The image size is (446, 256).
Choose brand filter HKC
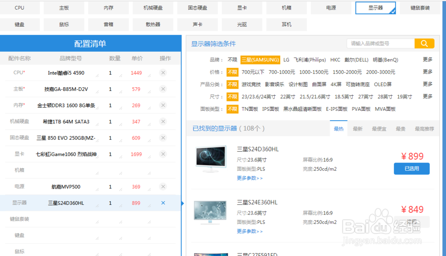pos(335,60)
